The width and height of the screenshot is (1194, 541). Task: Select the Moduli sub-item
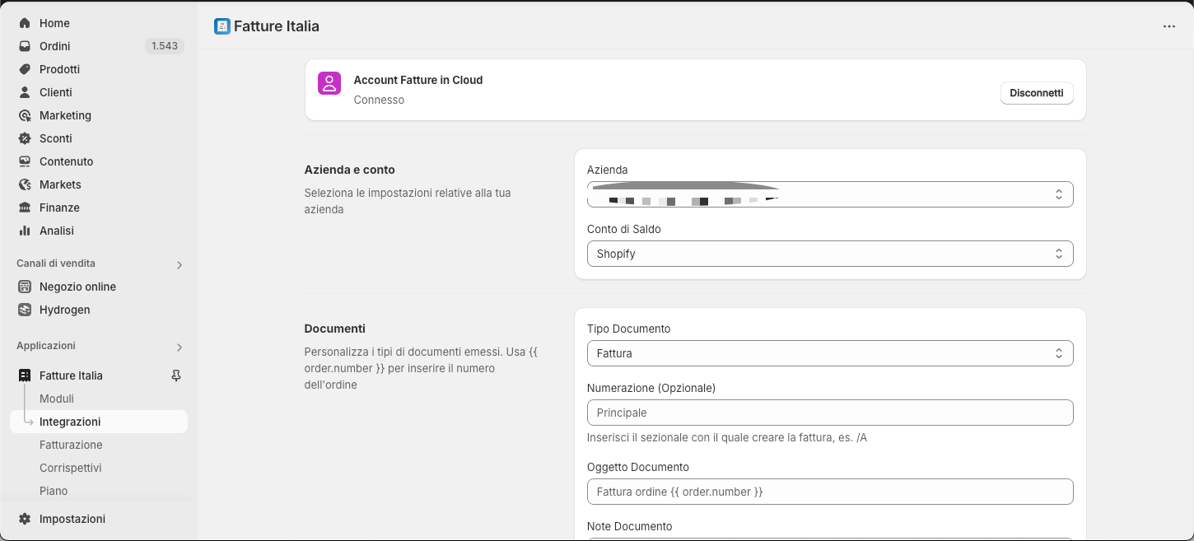pos(57,399)
